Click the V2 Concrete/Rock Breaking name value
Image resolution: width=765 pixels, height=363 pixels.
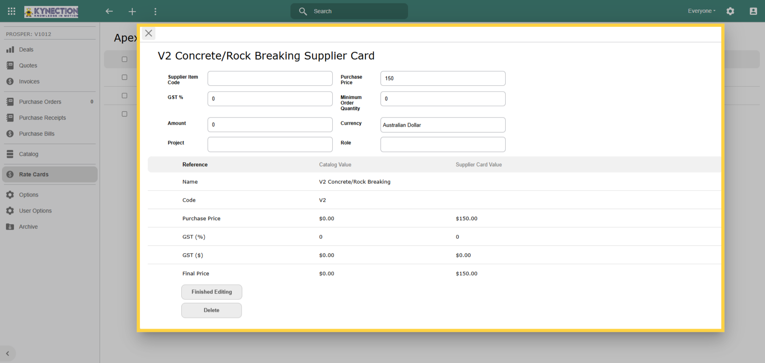[x=354, y=182]
